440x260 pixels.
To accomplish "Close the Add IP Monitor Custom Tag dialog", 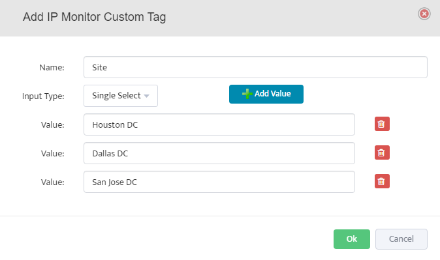I will [424, 14].
